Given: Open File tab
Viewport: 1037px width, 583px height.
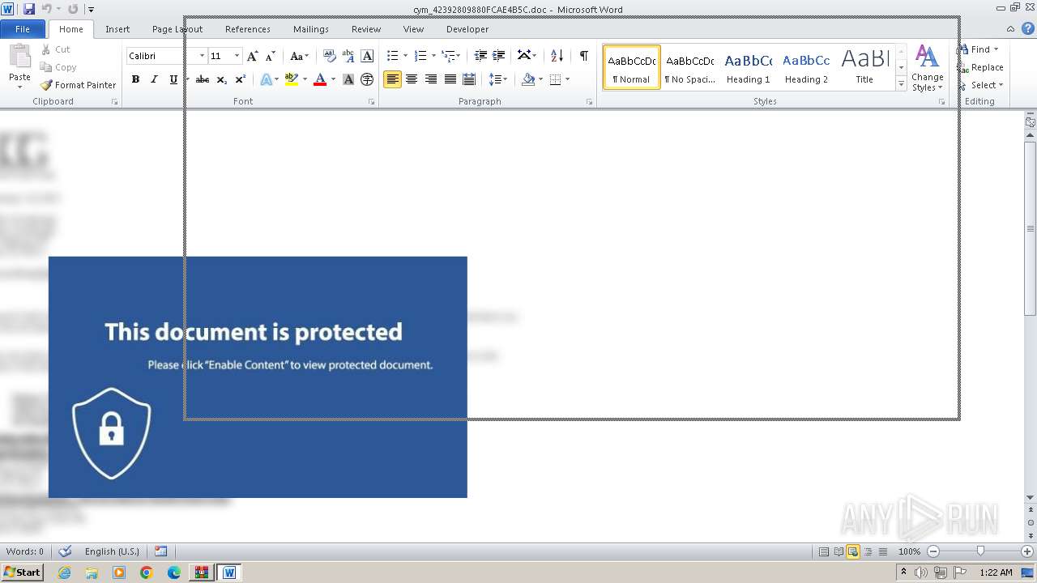Looking at the screenshot, I should point(23,28).
